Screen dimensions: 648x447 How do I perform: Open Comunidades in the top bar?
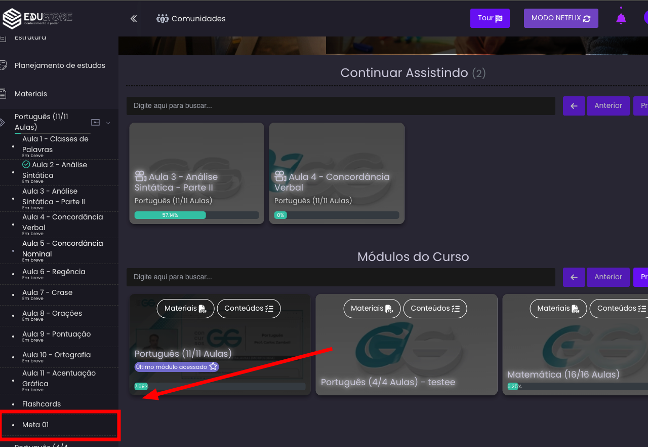[191, 19]
